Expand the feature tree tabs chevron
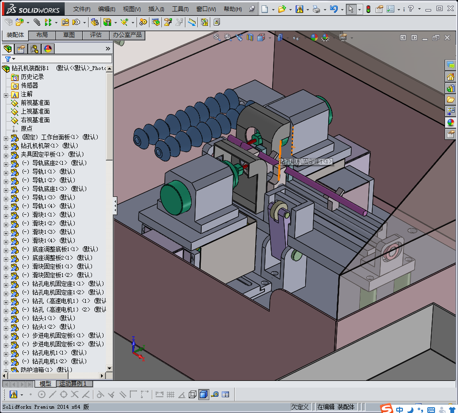 [108, 48]
